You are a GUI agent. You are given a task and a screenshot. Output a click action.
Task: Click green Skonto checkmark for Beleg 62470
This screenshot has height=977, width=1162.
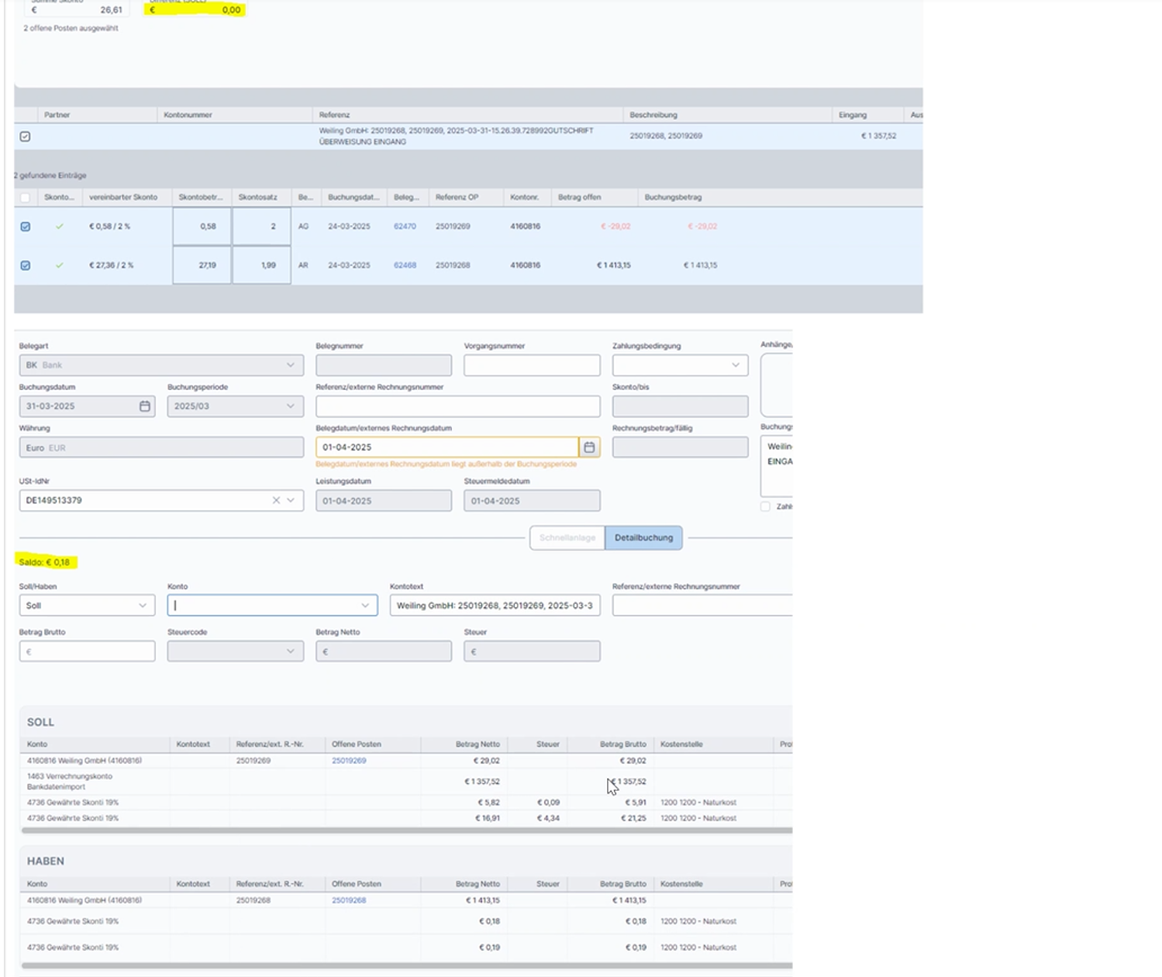pos(60,226)
